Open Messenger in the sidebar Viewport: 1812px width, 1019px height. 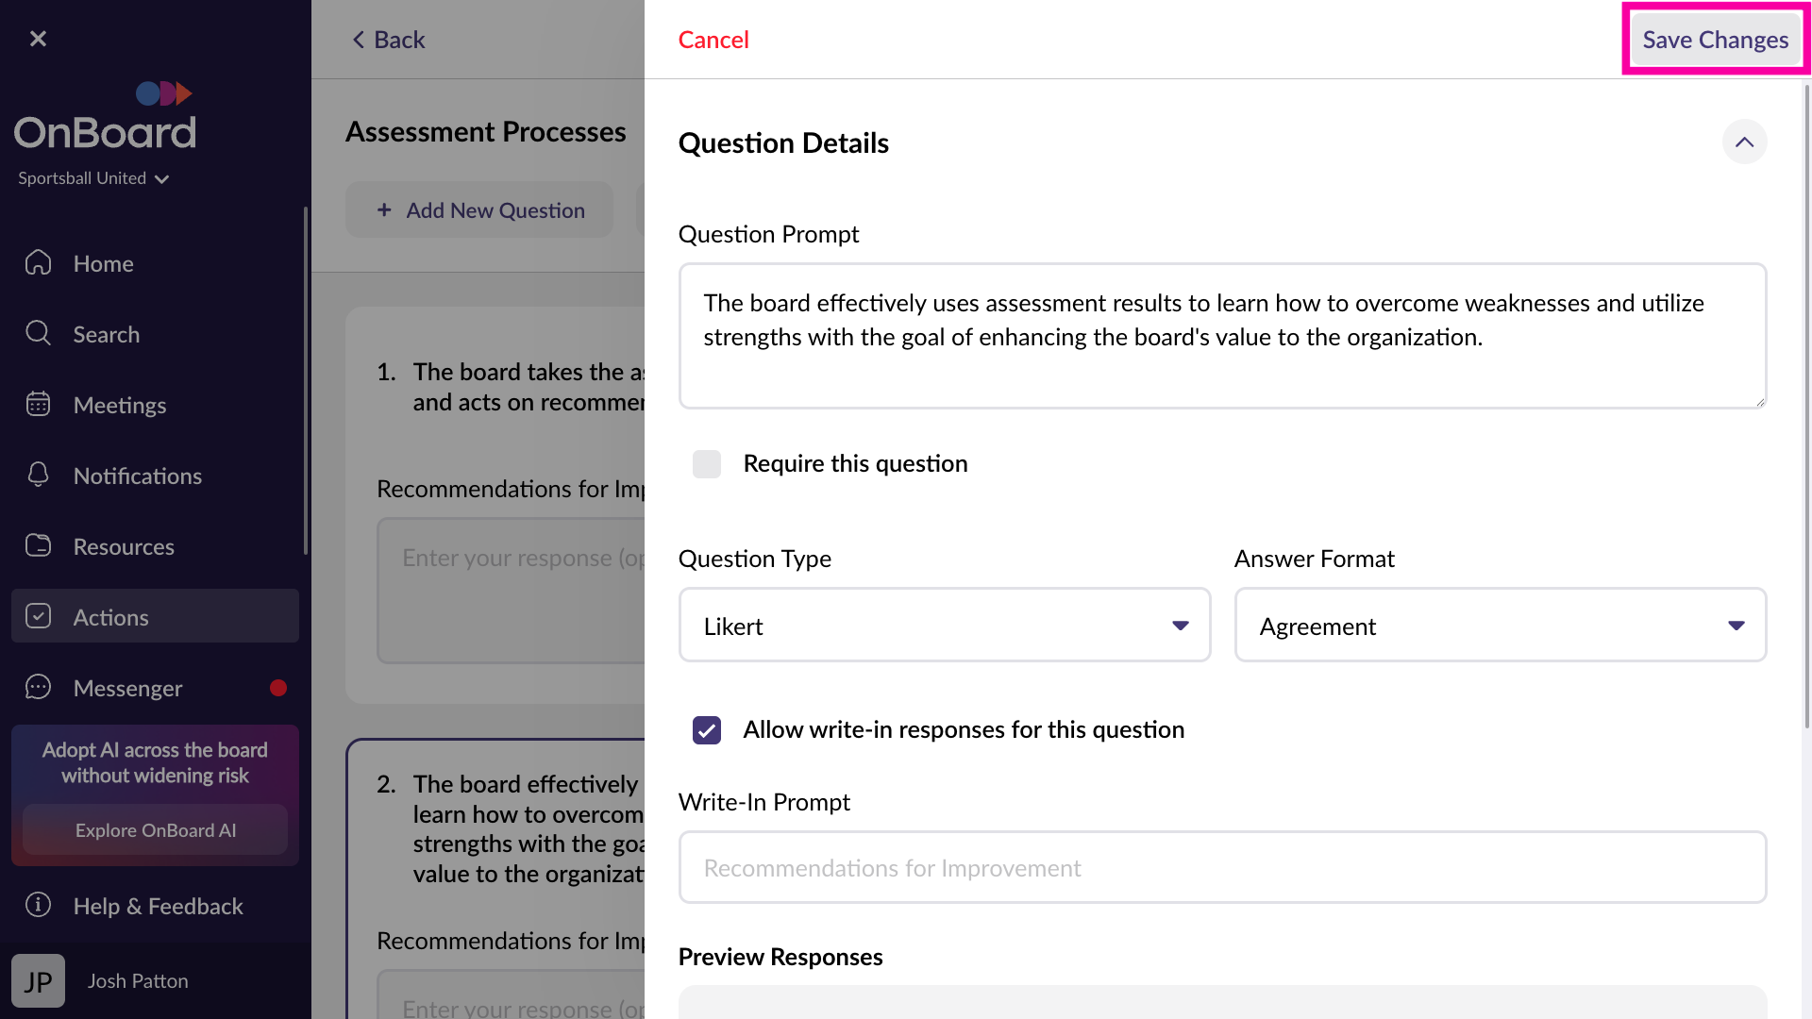pos(155,688)
